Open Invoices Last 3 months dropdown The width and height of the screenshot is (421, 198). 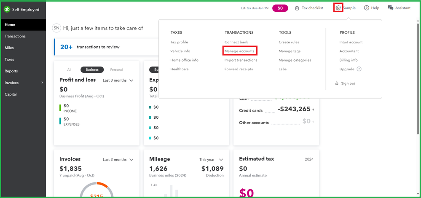tap(118, 160)
